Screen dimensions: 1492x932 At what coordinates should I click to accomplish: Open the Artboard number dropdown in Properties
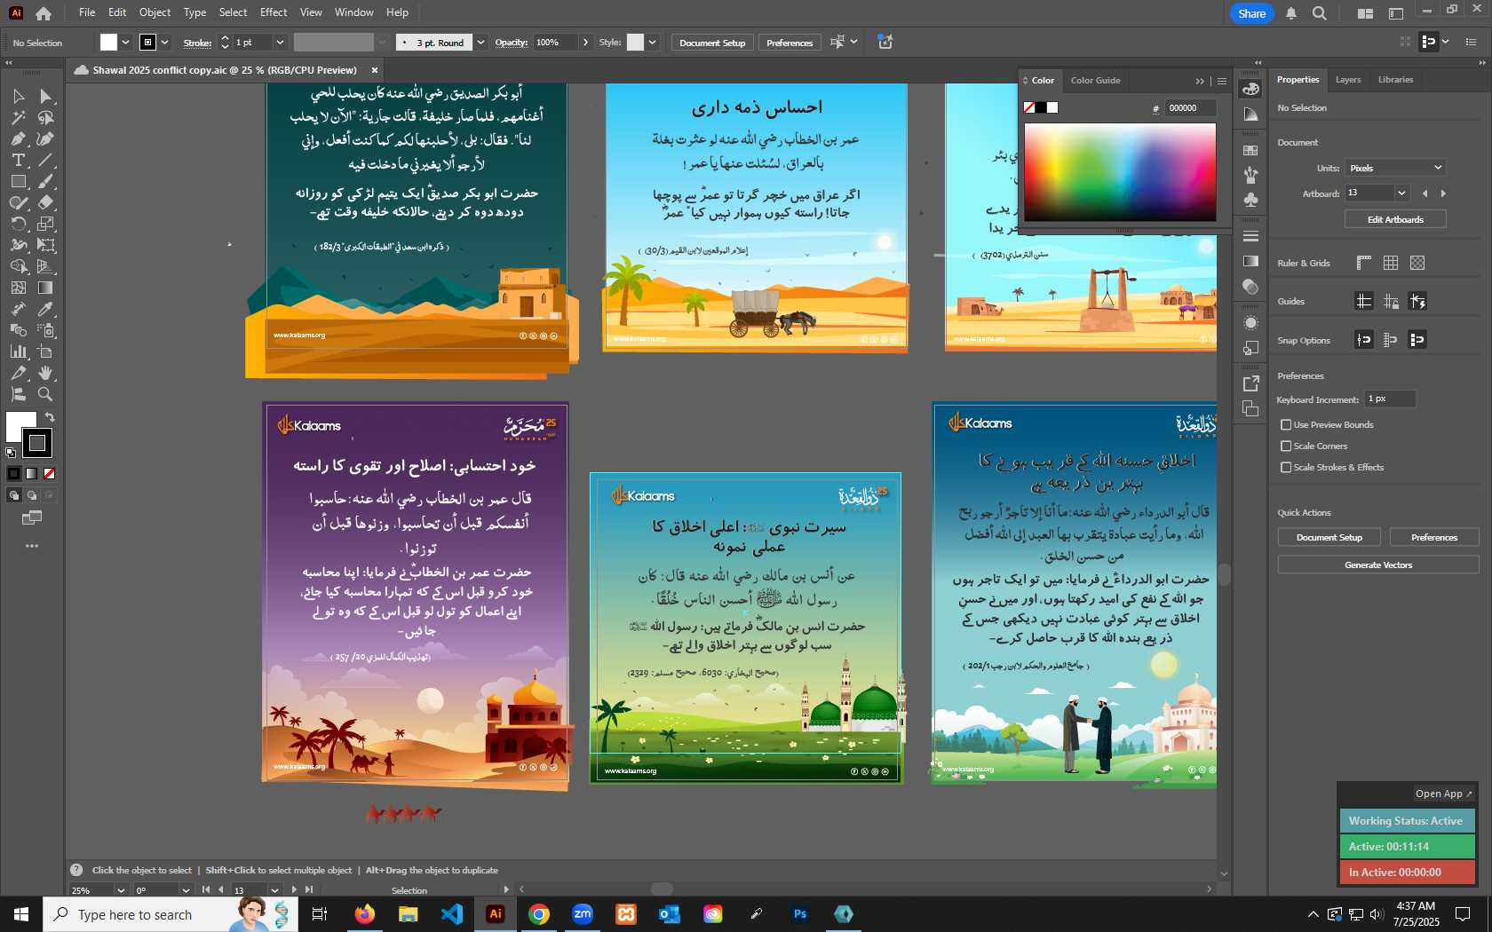[1401, 194]
